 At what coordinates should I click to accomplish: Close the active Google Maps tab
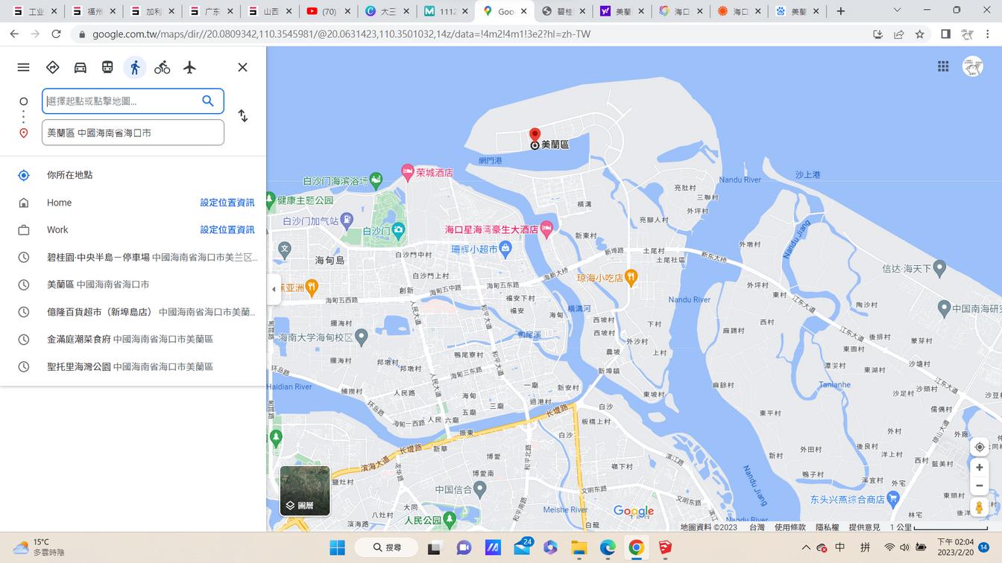523,11
